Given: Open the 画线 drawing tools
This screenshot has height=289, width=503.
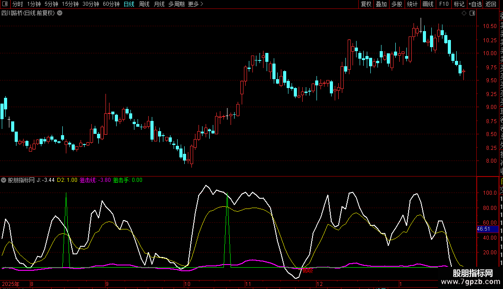Looking at the screenshot, I should [428, 4].
